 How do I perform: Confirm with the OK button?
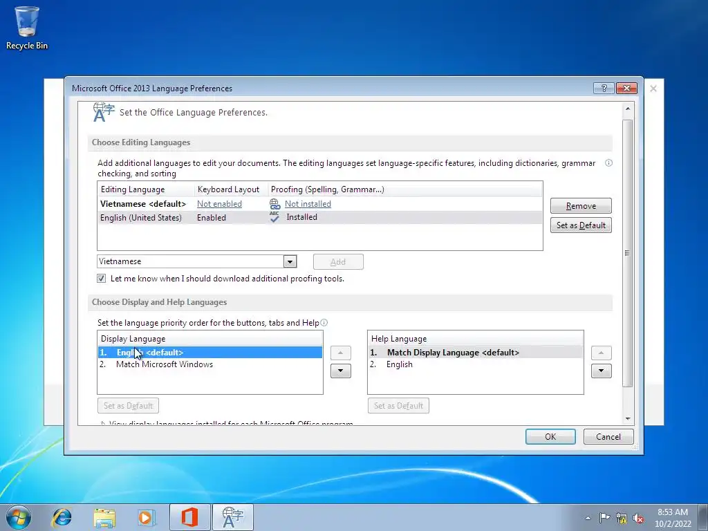point(550,437)
